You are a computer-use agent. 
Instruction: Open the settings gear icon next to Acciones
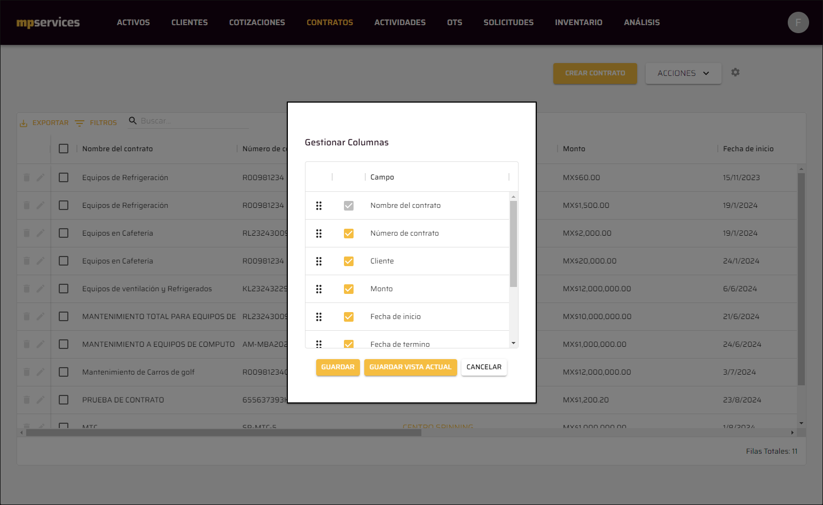click(x=735, y=72)
